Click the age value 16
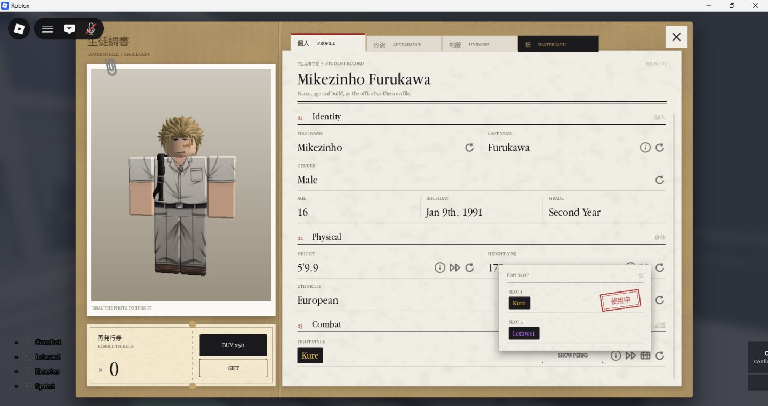Screen dimensions: 768x406 point(302,212)
